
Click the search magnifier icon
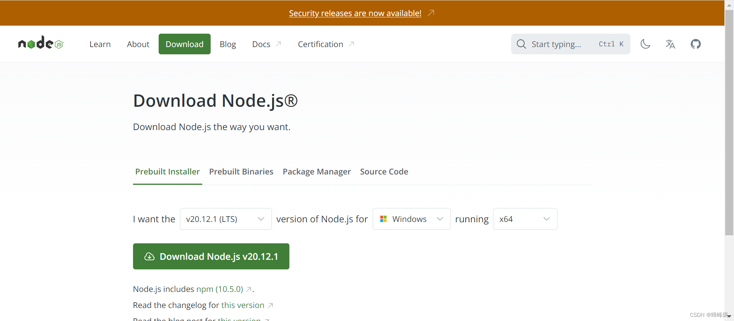coord(521,44)
